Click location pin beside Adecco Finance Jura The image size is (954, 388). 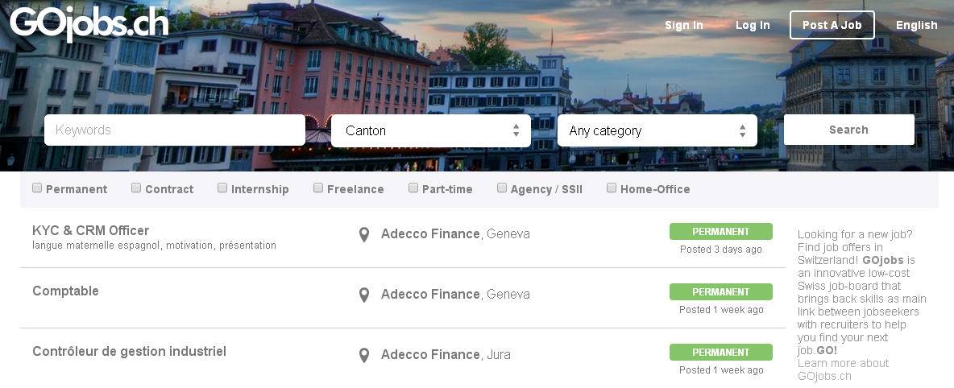tap(364, 355)
